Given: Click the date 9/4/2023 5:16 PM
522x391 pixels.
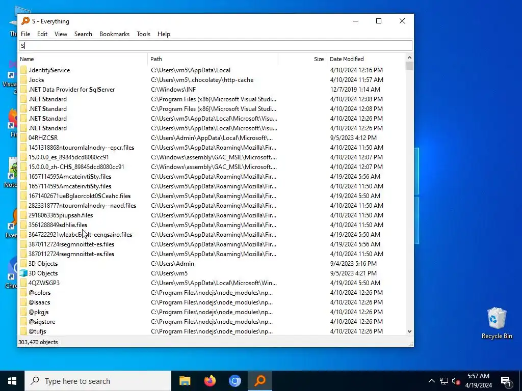Looking at the screenshot, I should tap(353, 263).
